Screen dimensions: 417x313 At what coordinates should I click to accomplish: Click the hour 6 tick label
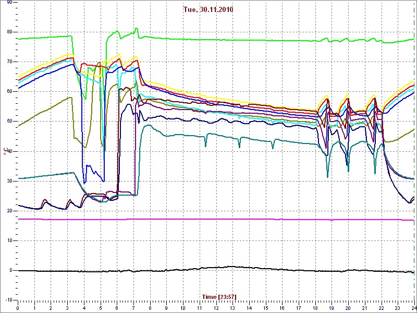pos(117,308)
